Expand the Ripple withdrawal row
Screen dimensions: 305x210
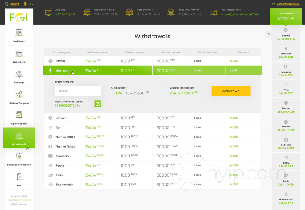point(152,165)
